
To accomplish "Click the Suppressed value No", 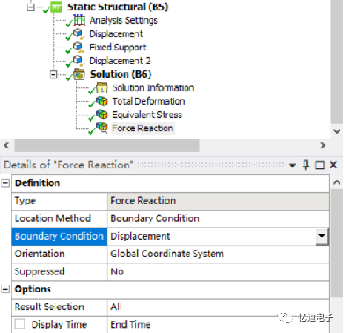I will (117, 271).
